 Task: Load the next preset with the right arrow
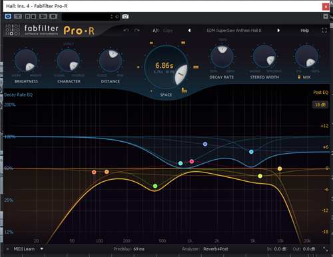coord(278,31)
